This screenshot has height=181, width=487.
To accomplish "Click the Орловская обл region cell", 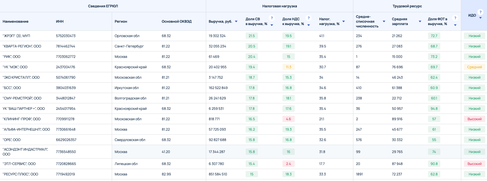I will click(x=127, y=36).
